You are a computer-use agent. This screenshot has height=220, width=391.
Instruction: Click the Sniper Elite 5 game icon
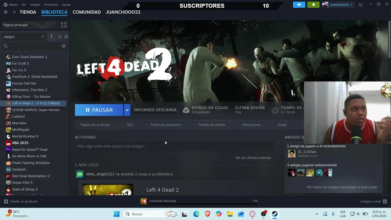tap(9, 182)
